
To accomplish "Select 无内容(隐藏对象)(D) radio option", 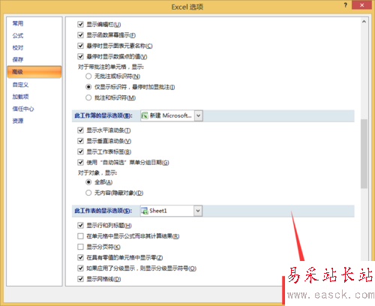I will [88, 193].
